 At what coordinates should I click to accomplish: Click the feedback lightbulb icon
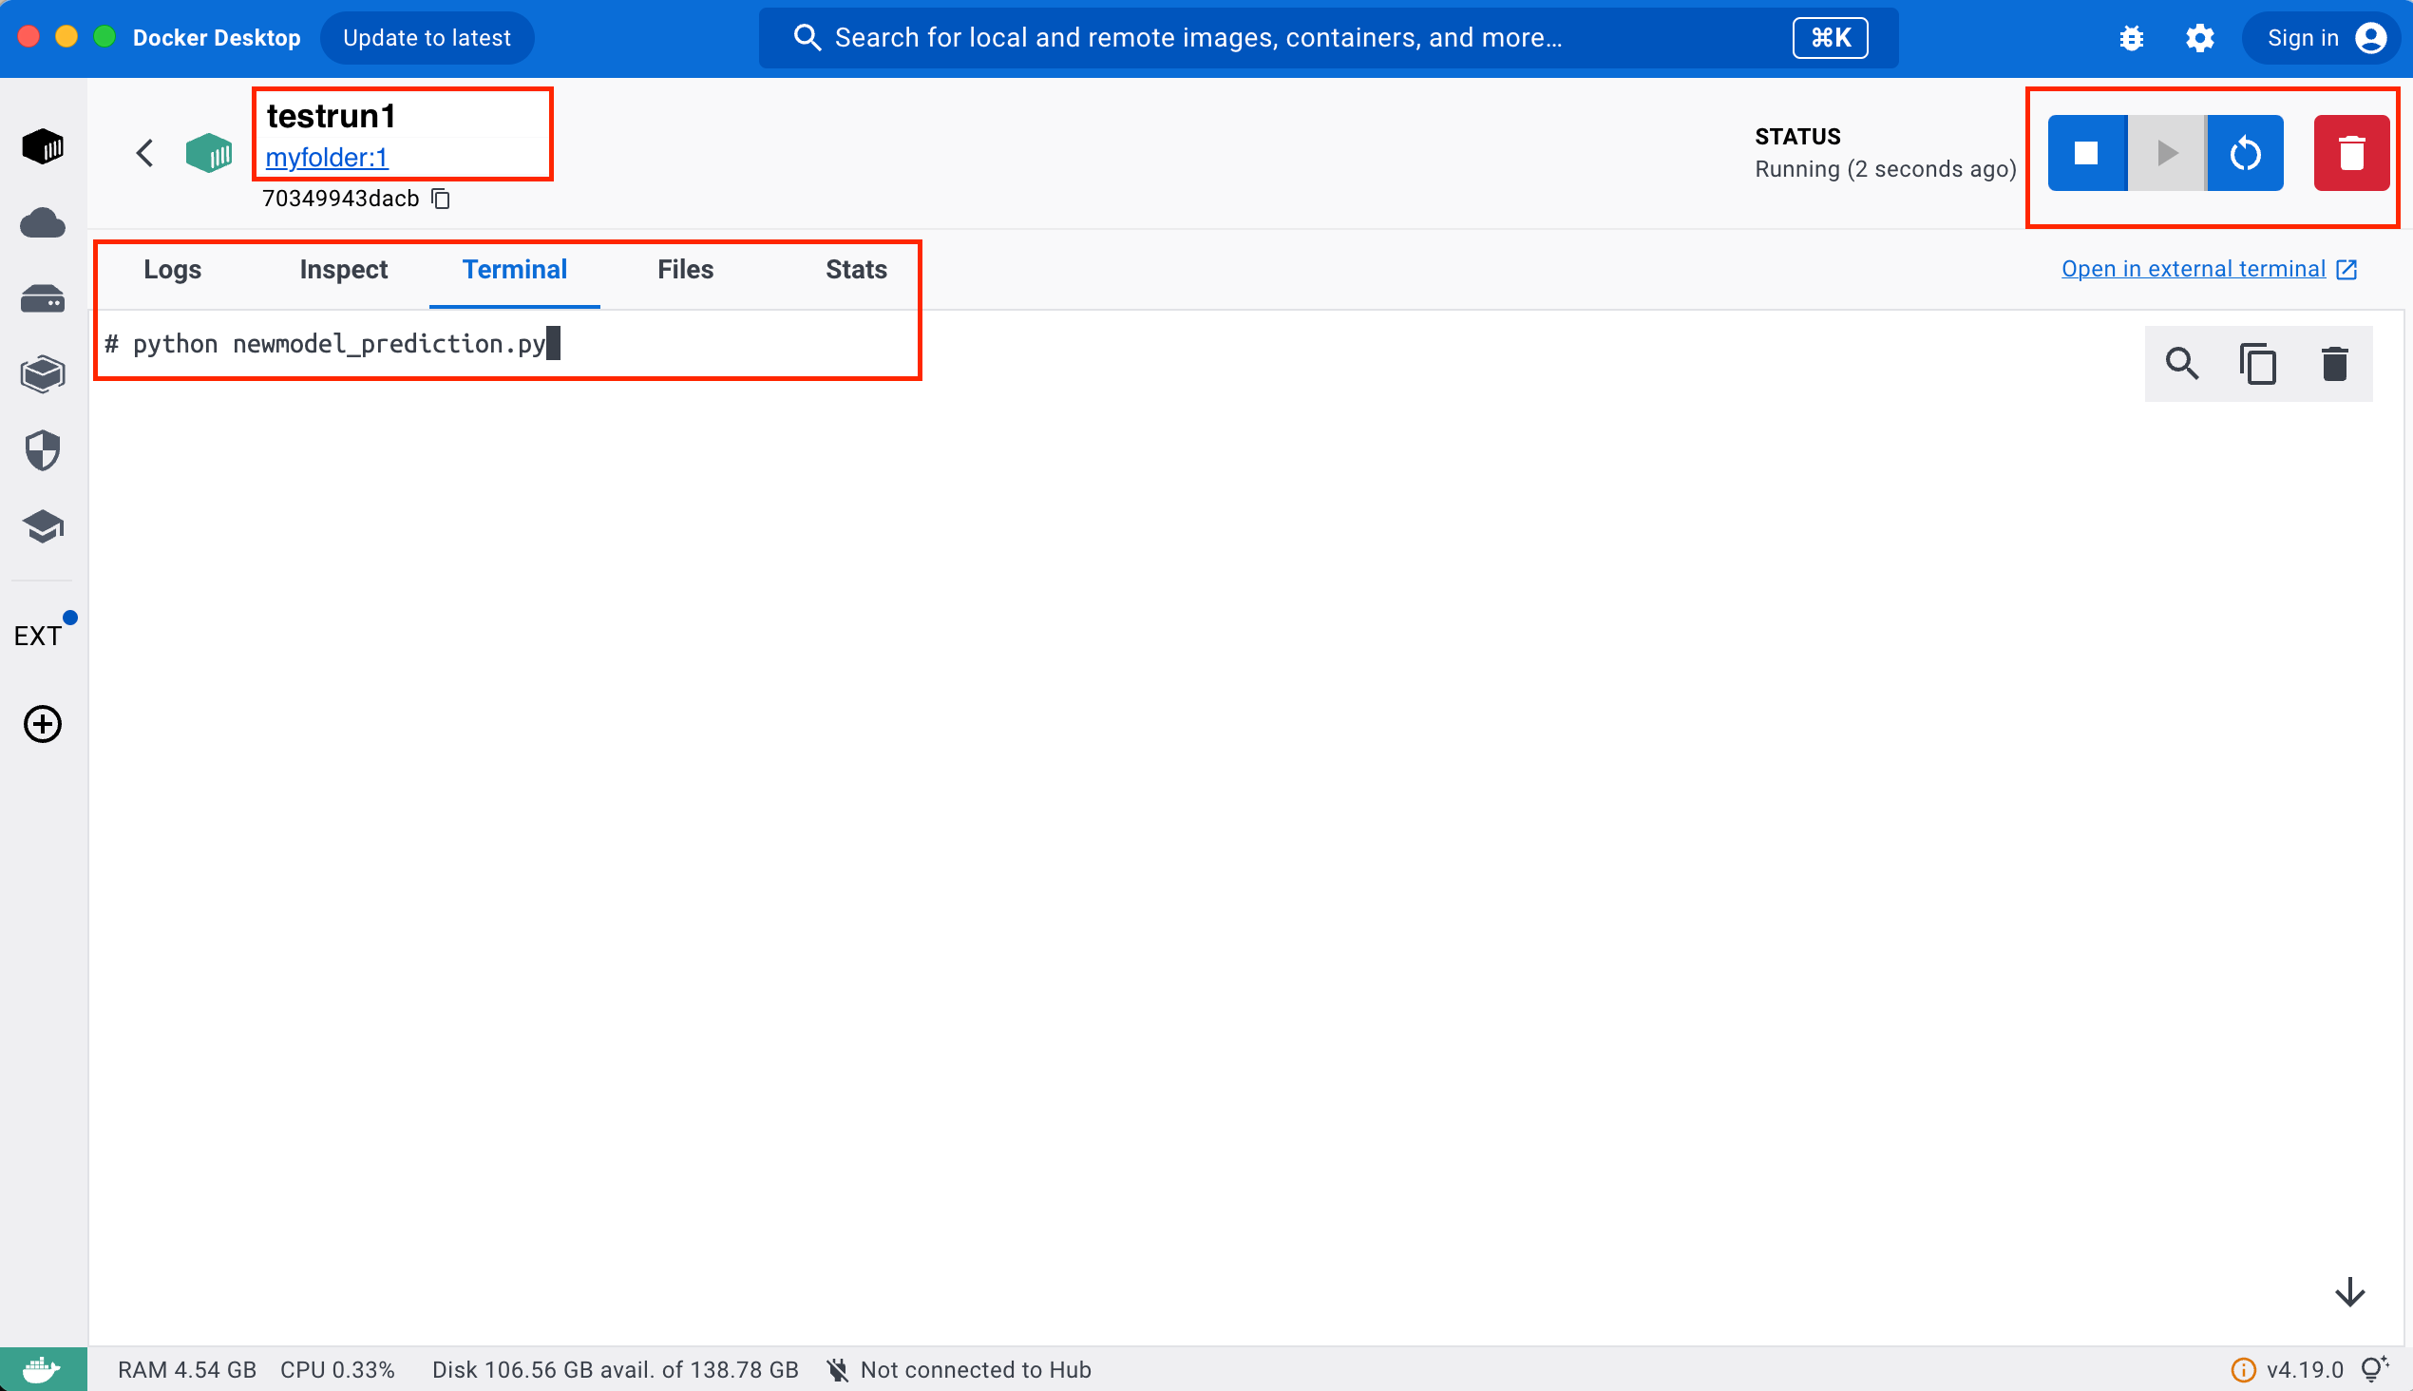click(x=2375, y=1369)
